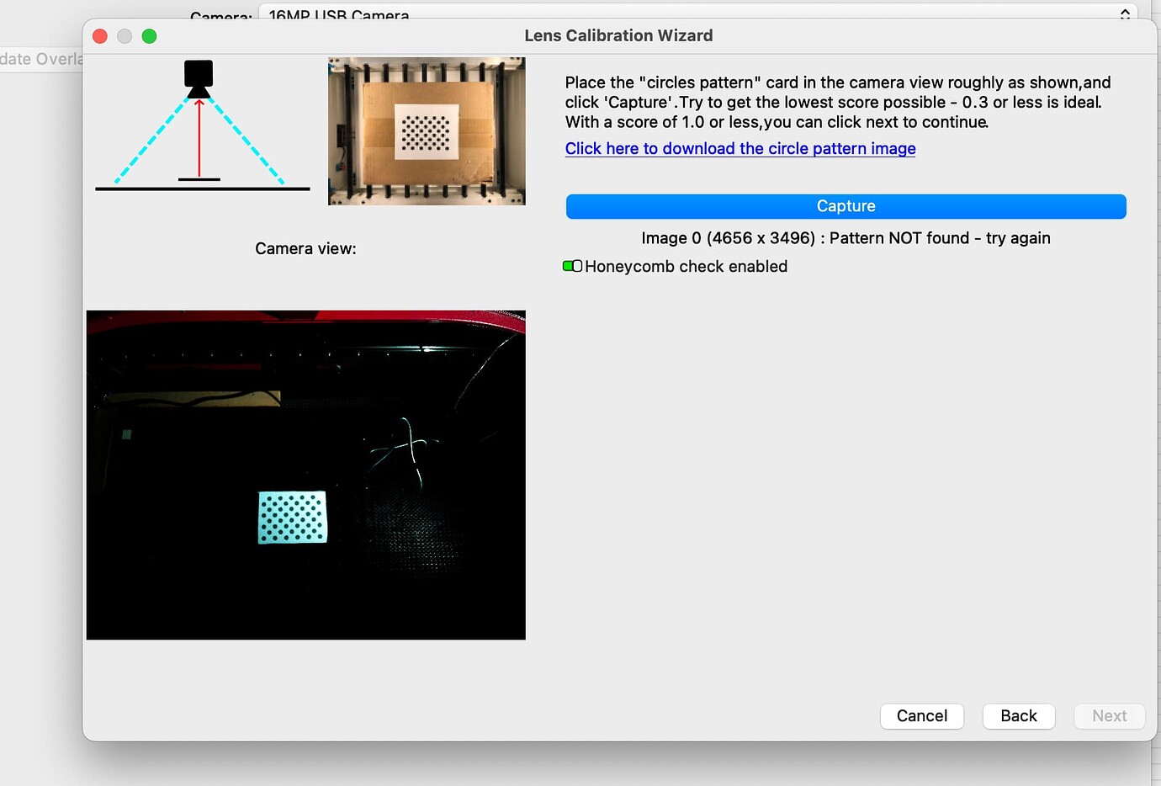
Task: Click the red close traffic light button
Action: click(99, 36)
